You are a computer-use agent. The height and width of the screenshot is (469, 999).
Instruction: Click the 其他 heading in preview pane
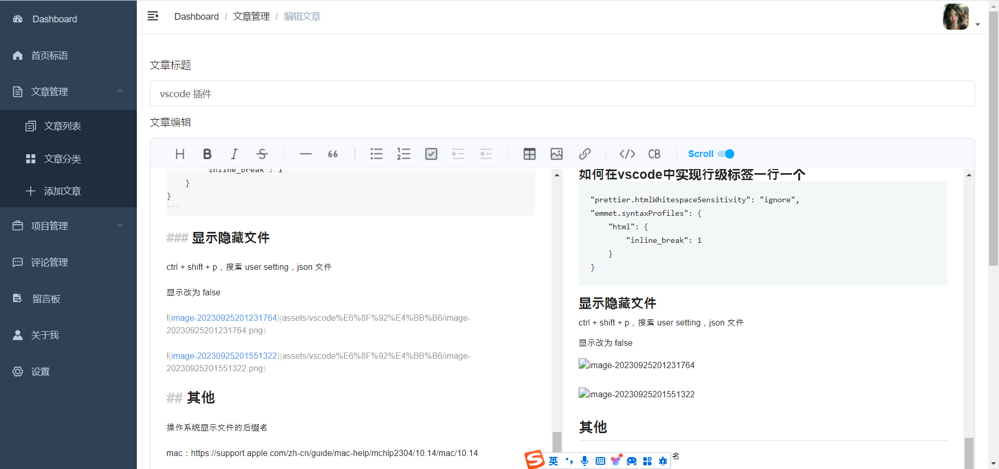[593, 427]
